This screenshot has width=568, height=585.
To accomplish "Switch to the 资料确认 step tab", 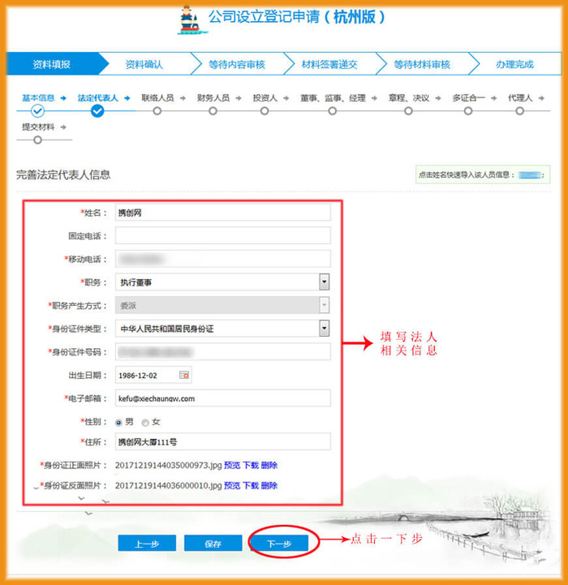I will (x=144, y=64).
